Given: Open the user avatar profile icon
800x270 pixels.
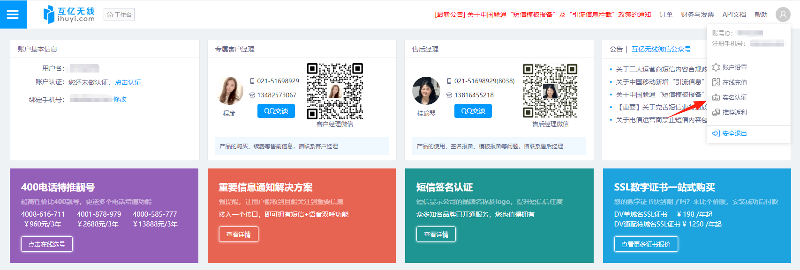Looking at the screenshot, I should [x=783, y=15].
